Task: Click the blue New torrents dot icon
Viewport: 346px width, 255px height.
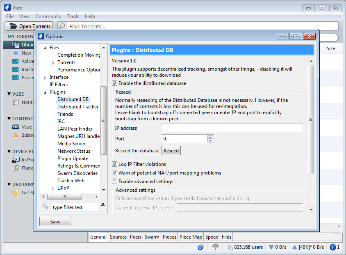Action: point(16,53)
